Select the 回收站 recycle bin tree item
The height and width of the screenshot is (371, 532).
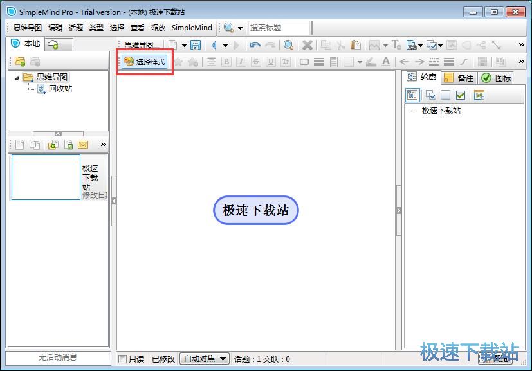pyautogui.click(x=60, y=89)
